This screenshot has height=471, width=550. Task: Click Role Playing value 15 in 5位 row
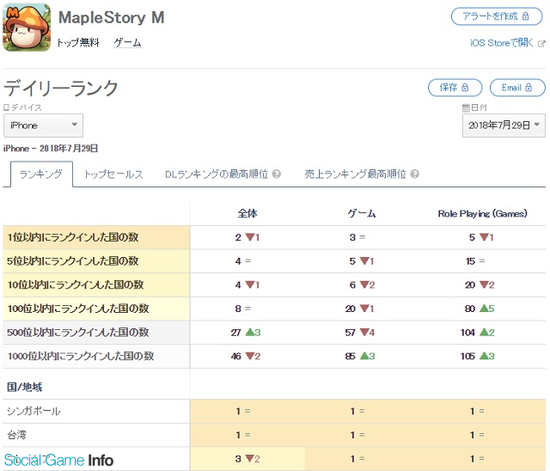[x=470, y=261]
